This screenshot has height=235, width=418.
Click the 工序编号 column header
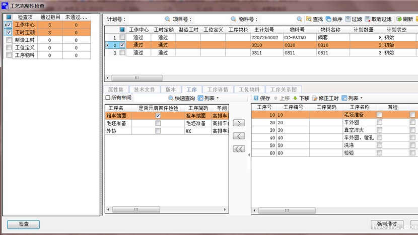click(293, 107)
